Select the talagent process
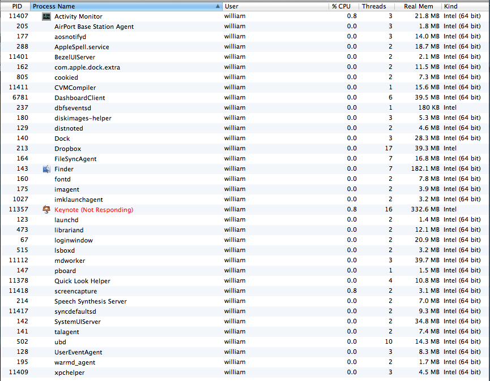490x381 pixels. click(67, 332)
